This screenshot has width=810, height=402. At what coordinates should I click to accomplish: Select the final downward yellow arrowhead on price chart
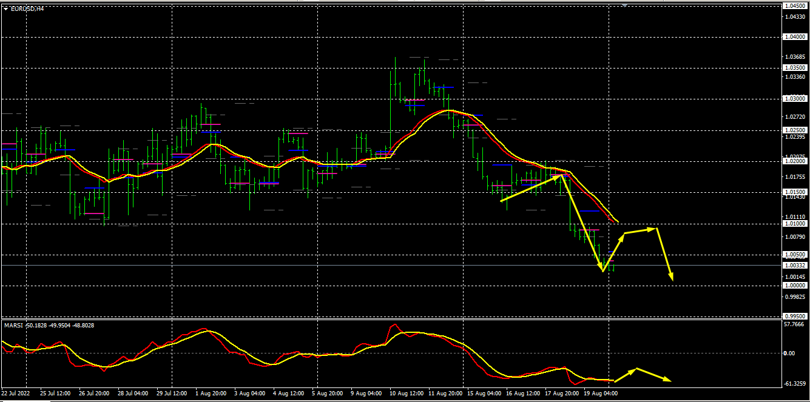point(671,277)
